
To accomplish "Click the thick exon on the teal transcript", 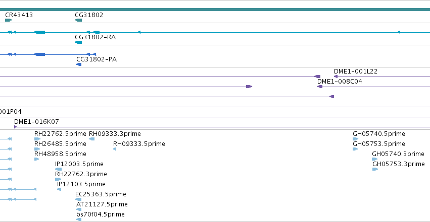I will [x=39, y=32].
